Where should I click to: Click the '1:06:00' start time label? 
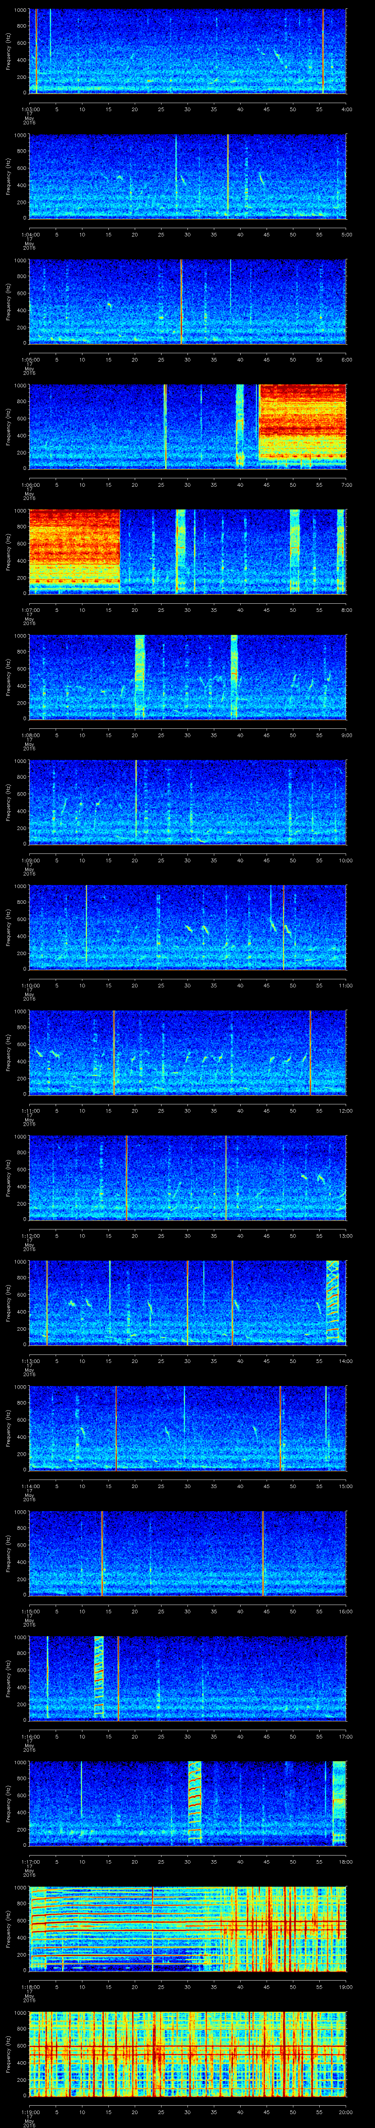pyautogui.click(x=30, y=484)
